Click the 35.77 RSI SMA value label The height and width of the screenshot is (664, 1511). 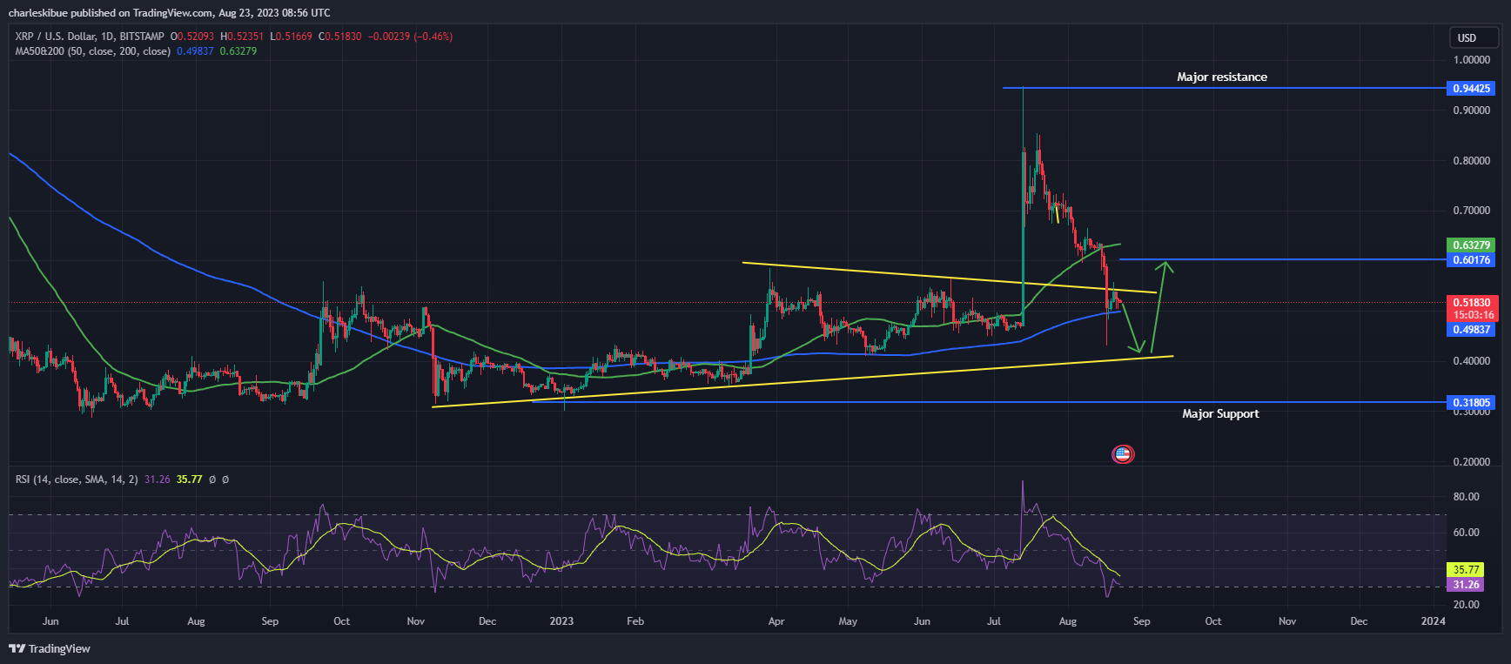click(x=1466, y=570)
